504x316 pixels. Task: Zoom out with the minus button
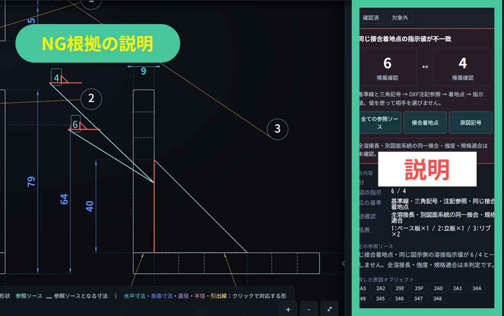308,309
